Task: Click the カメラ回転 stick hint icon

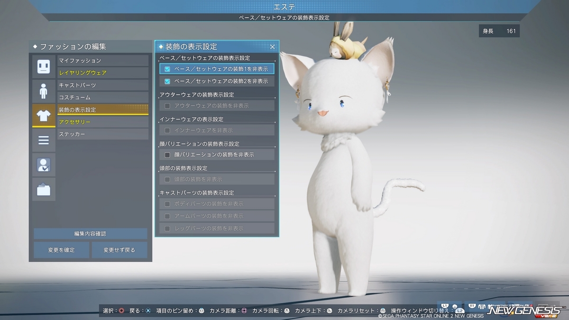Action: coord(287,311)
